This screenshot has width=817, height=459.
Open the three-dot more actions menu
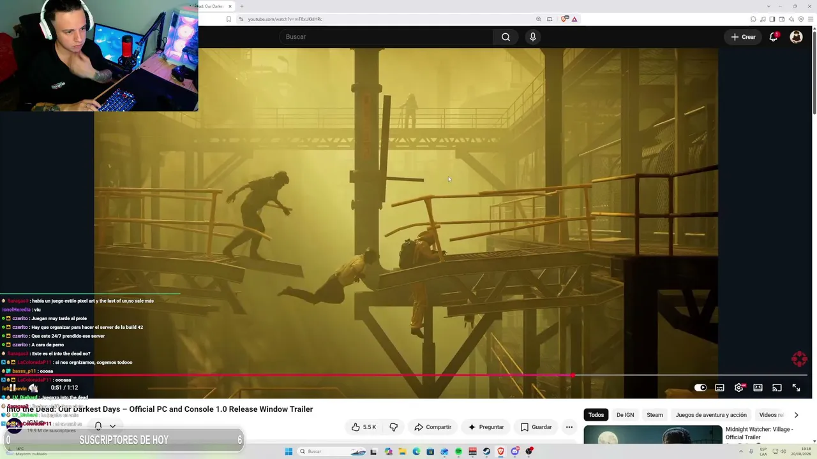569,427
